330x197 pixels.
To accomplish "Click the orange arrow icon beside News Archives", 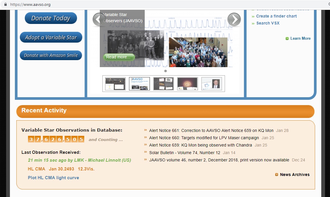I will (x=277, y=175).
